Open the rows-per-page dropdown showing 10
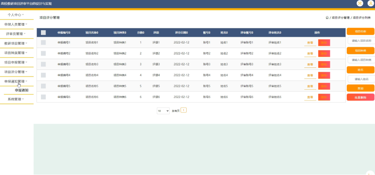 pyautogui.click(x=163, y=111)
